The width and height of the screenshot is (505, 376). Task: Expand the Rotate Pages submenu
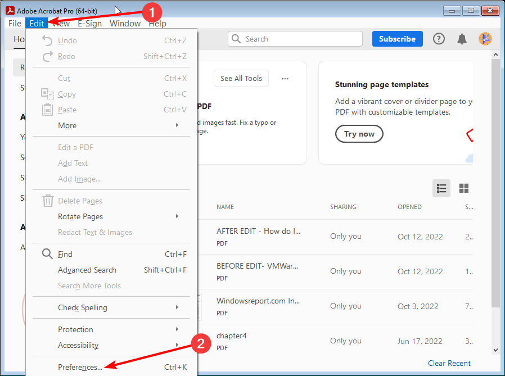click(111, 216)
